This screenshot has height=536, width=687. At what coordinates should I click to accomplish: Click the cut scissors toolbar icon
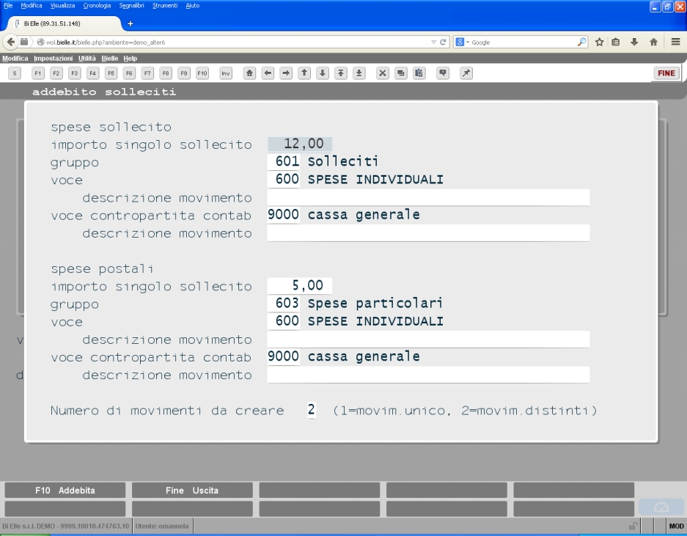pos(383,73)
